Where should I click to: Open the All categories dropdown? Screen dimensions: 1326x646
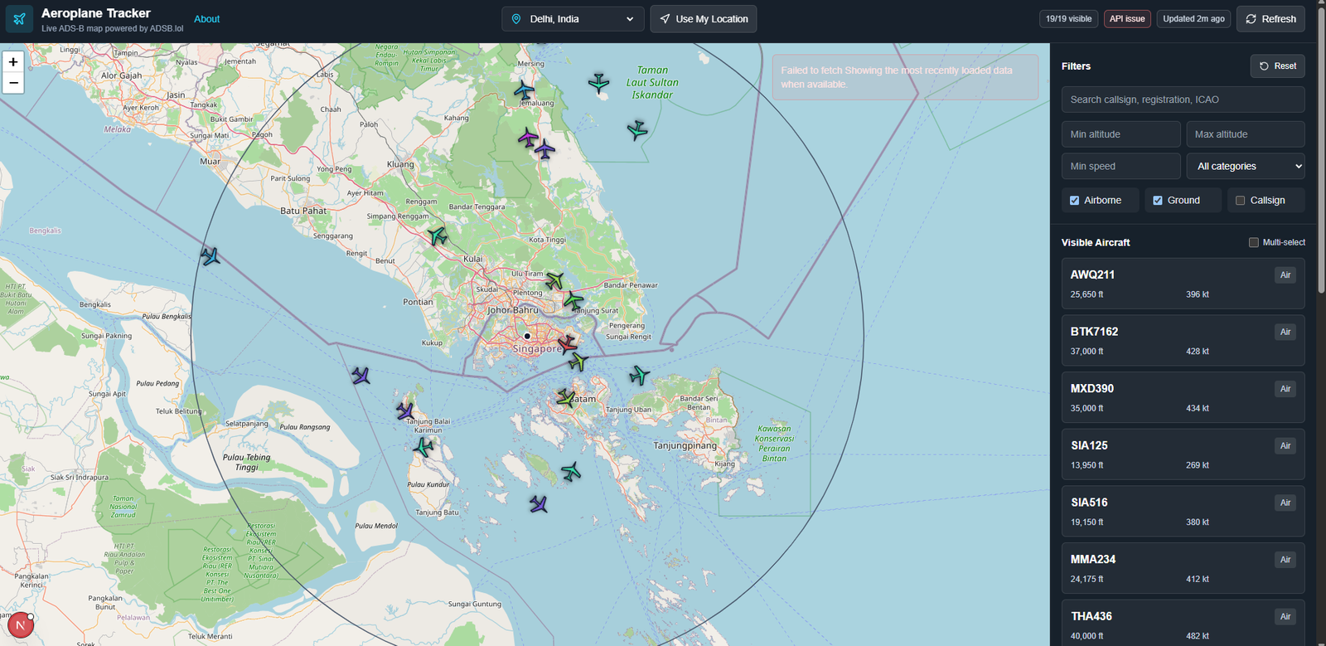click(x=1246, y=166)
